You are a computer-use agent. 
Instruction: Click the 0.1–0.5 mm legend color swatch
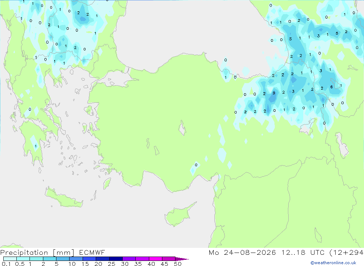(10, 259)
